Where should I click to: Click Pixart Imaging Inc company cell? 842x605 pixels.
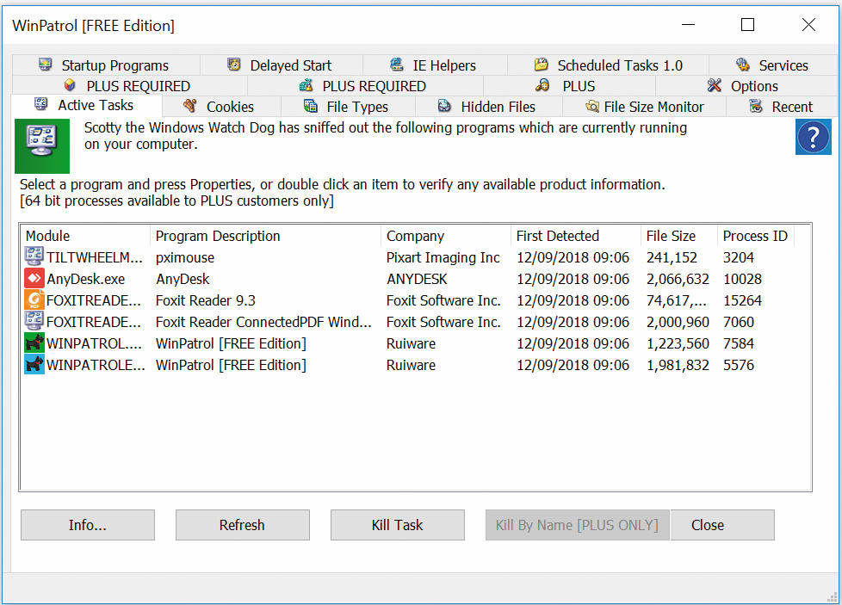[x=443, y=257]
